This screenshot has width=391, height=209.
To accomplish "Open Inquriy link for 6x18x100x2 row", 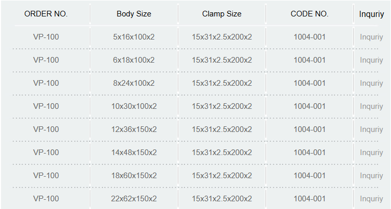I will [x=372, y=60].
